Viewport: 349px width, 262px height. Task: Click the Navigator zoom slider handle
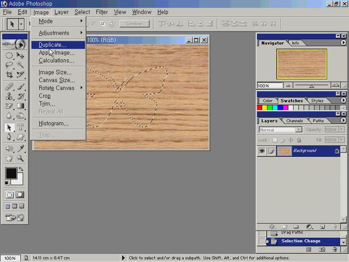pos(311,86)
